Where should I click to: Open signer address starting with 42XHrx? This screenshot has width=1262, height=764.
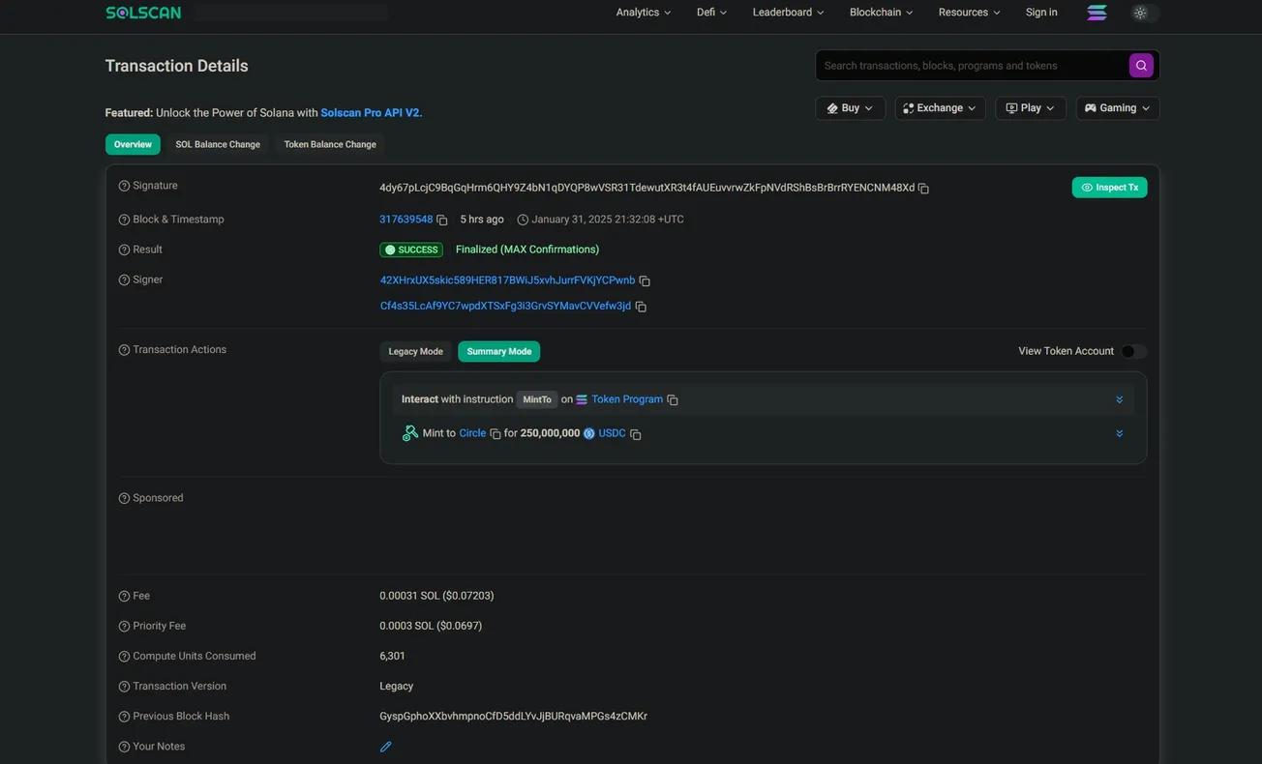(507, 280)
